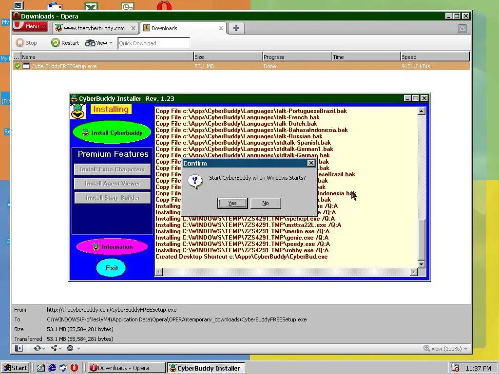Open Opera Unite dropdown in status bar
499x374 pixels.
[56, 348]
